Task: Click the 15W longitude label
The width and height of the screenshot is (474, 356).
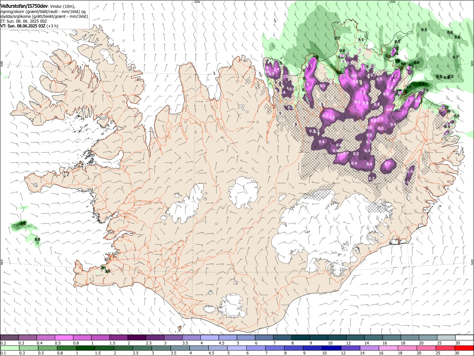Action: point(392,2)
